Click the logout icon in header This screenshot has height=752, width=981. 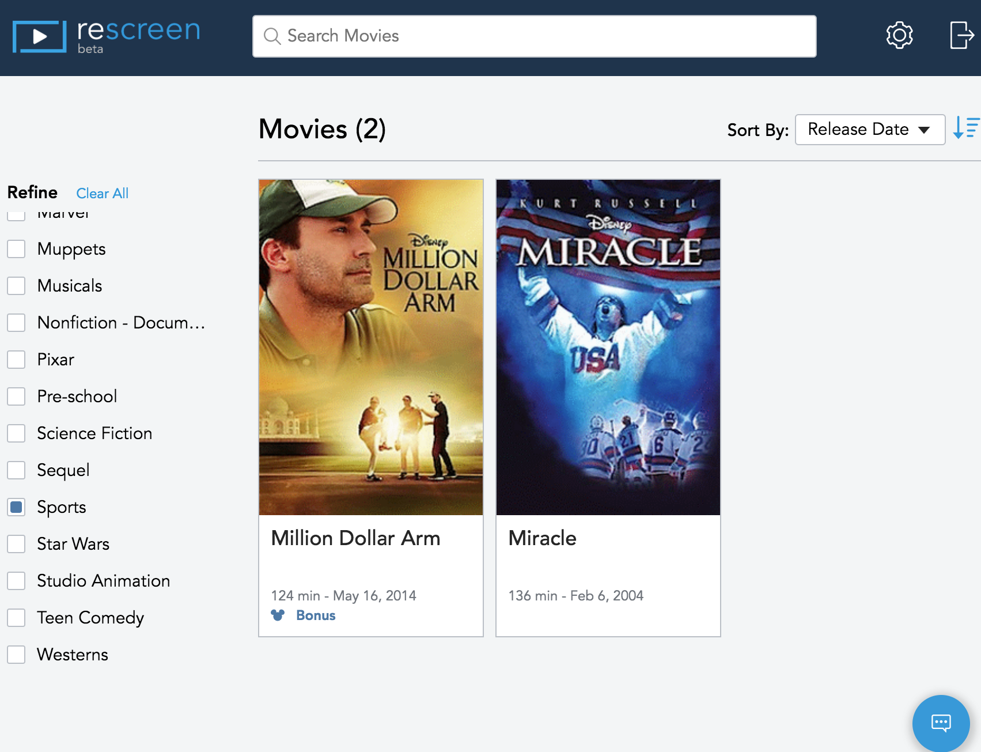961,36
